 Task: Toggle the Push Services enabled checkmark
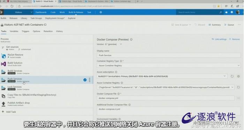click(x=85, y=80)
